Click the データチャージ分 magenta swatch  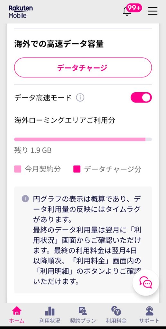pos(77,169)
